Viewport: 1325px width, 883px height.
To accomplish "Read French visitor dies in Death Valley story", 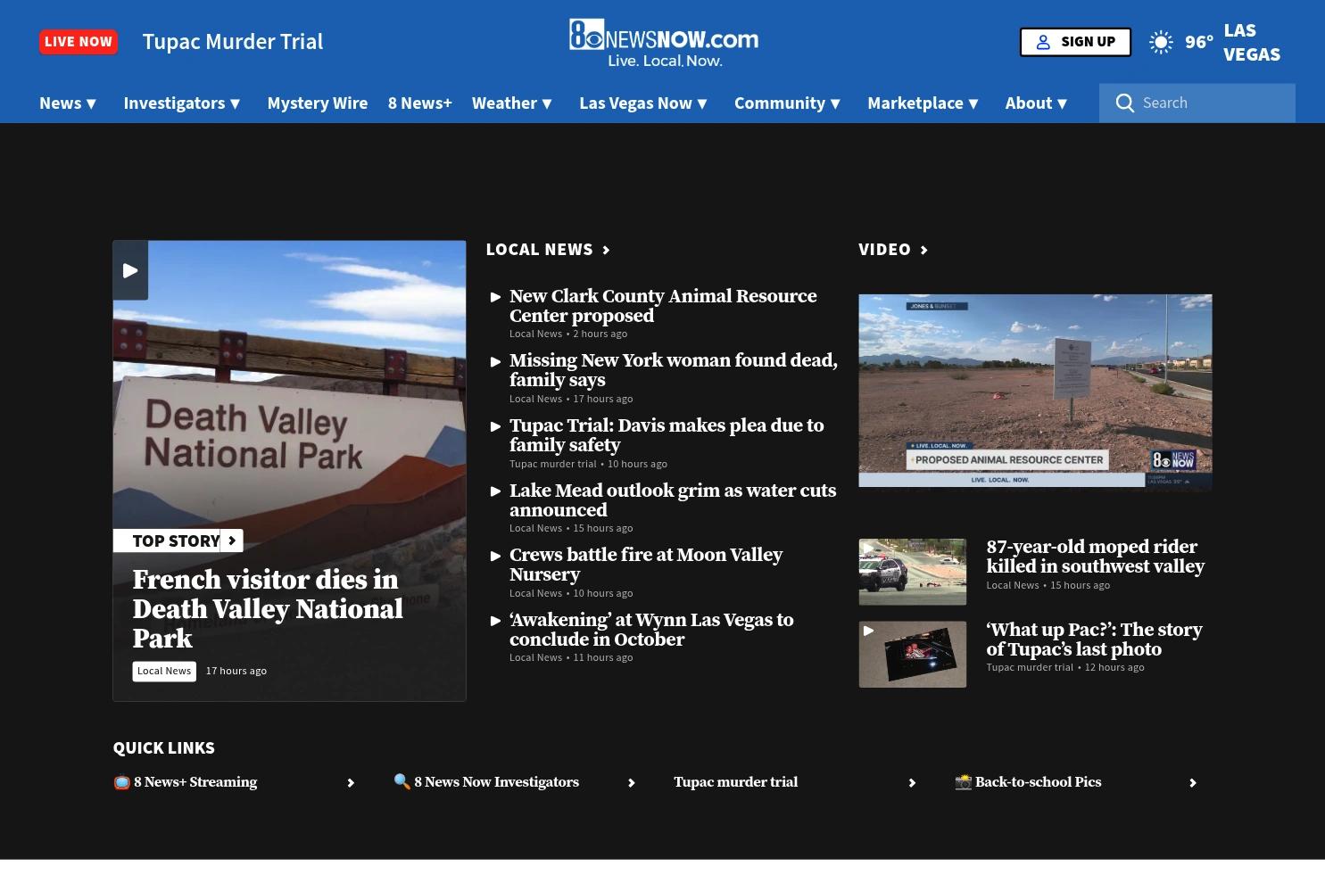I will [x=268, y=609].
